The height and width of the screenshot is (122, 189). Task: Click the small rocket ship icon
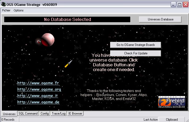coord(68,64)
